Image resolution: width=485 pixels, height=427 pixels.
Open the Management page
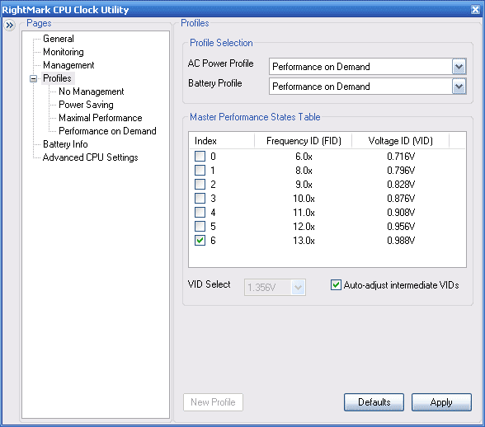(68, 65)
